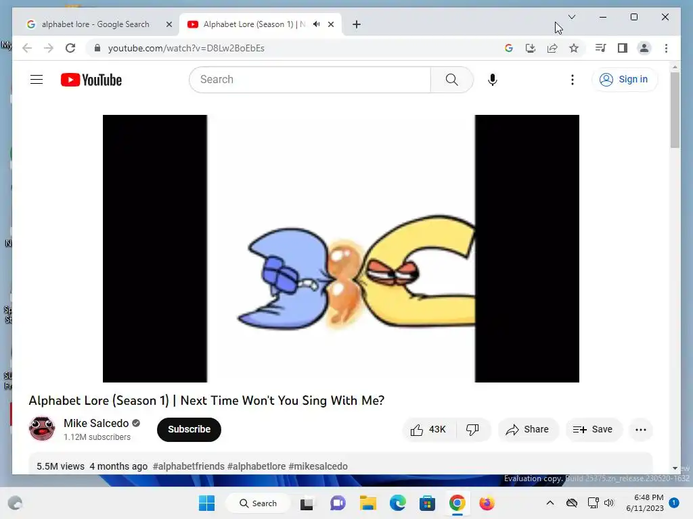Focus the YouTube Search input field

[x=310, y=80]
